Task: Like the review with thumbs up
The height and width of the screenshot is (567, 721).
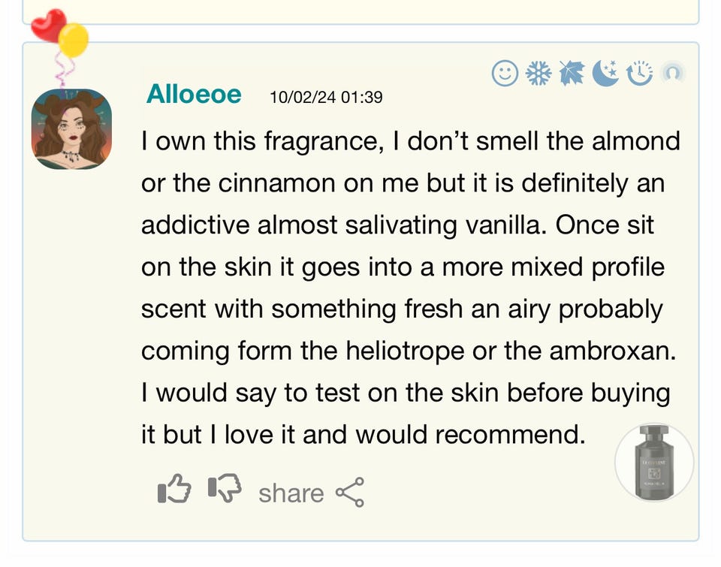Action: coord(174,490)
